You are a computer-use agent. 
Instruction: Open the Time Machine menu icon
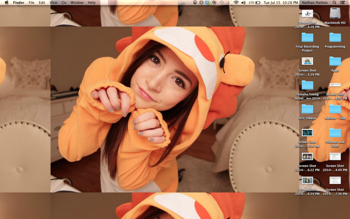coord(222,3)
